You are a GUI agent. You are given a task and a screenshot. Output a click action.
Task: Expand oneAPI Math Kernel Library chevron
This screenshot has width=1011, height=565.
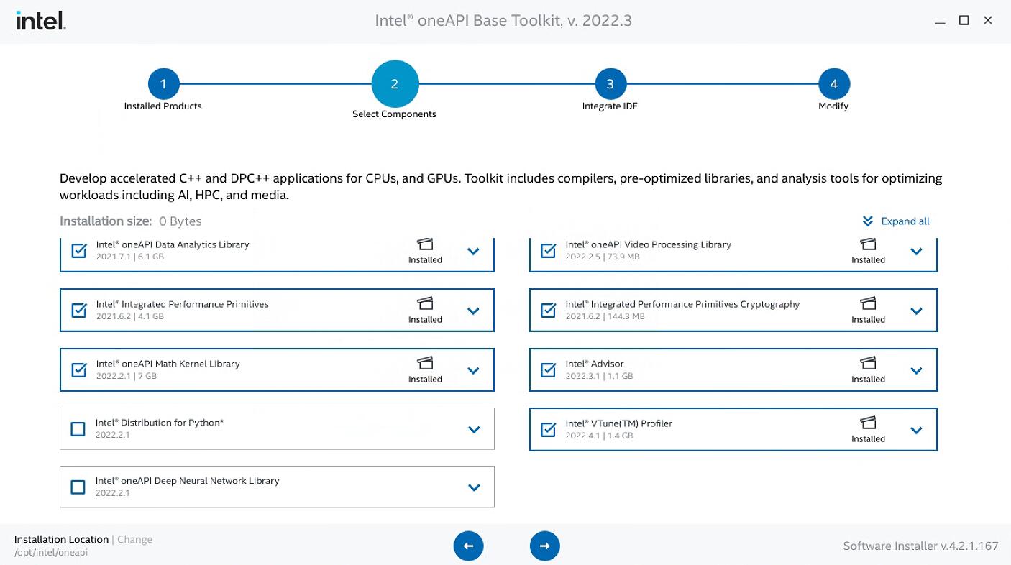pyautogui.click(x=473, y=370)
